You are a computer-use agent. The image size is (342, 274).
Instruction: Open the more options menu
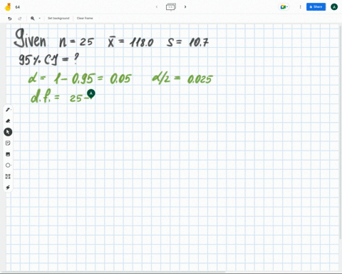[300, 7]
